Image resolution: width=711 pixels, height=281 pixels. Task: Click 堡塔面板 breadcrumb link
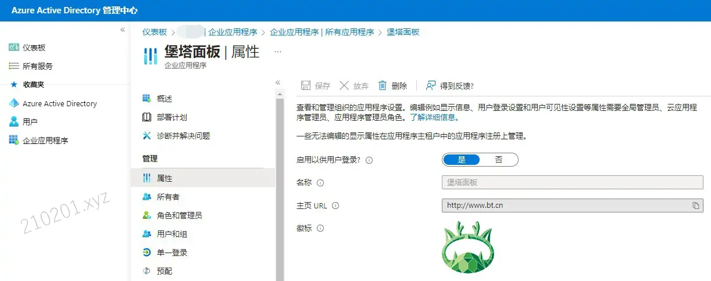[403, 32]
